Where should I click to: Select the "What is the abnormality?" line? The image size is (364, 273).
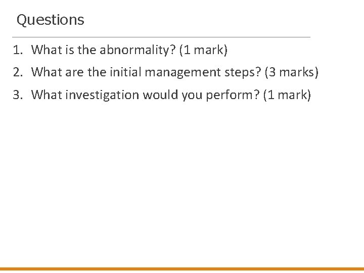129,50
